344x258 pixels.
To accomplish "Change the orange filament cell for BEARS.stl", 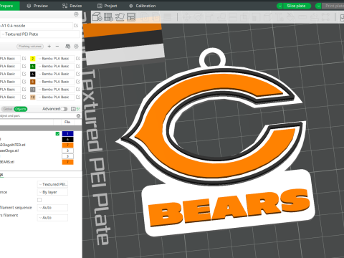I will [67, 162].
